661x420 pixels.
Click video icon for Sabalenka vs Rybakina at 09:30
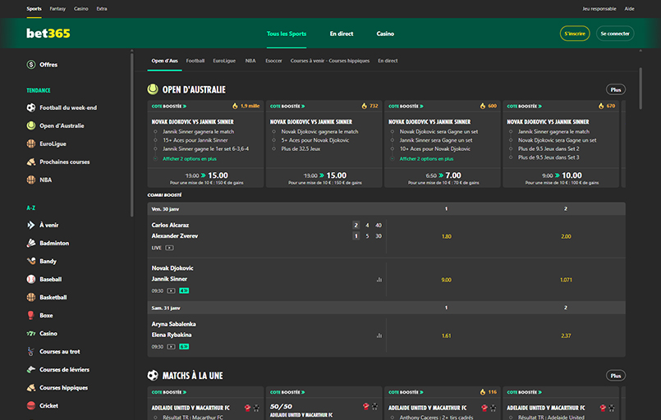(171, 347)
